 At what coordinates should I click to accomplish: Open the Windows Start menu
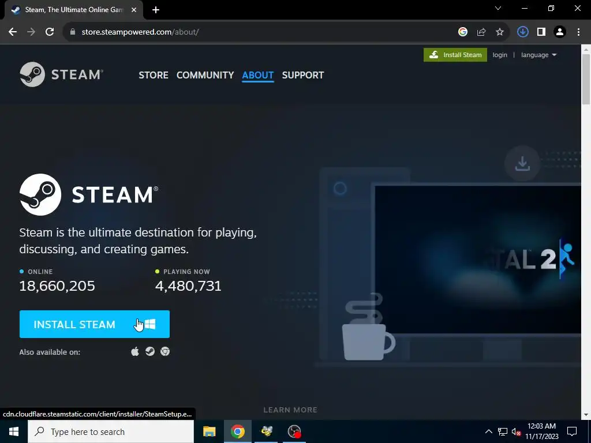point(14,431)
